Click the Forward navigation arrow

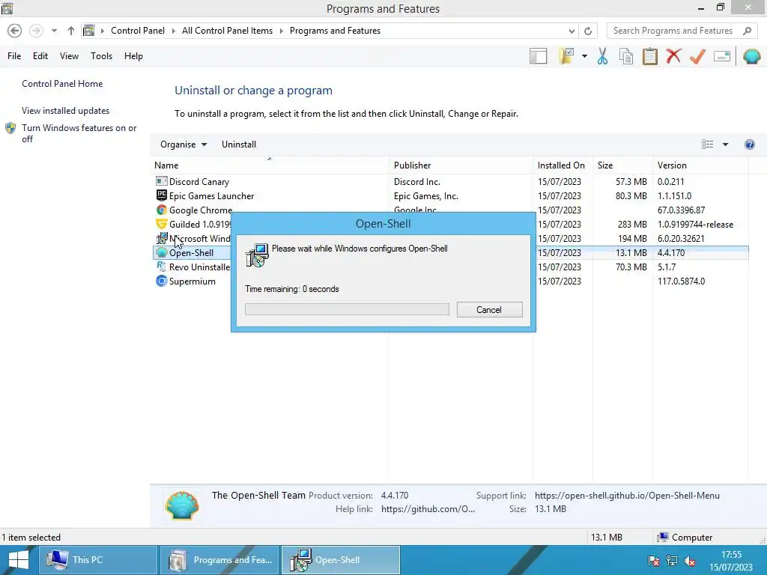point(36,31)
